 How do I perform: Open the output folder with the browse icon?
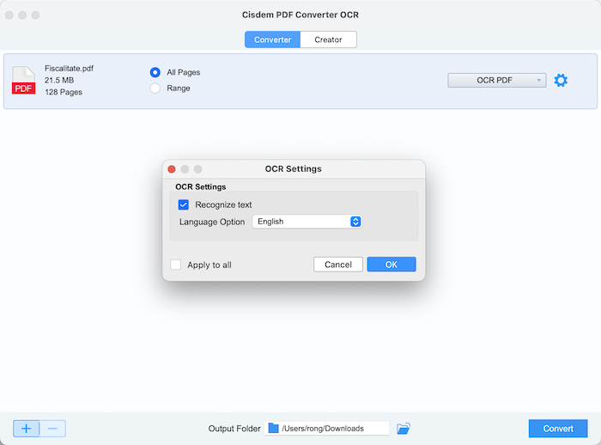(404, 428)
